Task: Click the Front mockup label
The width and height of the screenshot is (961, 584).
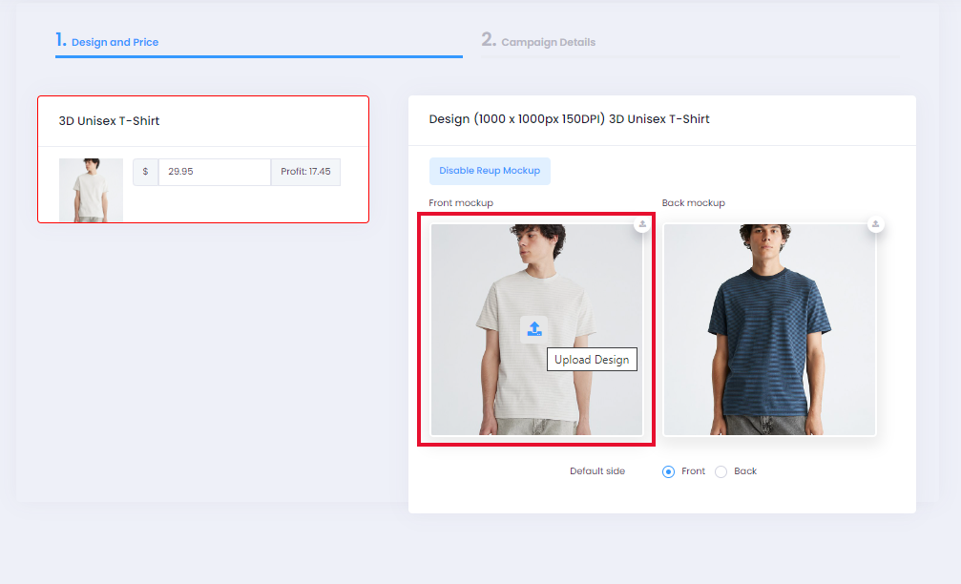Action: [461, 203]
